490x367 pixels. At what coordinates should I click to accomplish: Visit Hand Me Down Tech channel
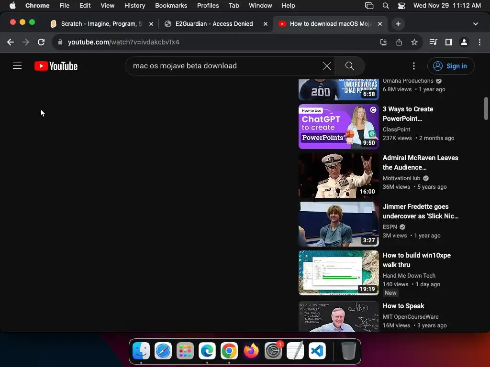click(x=409, y=275)
